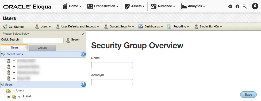The image size is (261, 101).
Task: Click the Home house icon
Action: (65, 6)
